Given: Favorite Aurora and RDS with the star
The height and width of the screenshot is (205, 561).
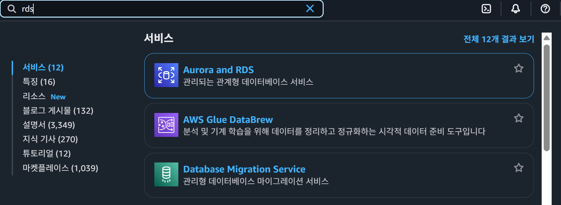Looking at the screenshot, I should 519,68.
